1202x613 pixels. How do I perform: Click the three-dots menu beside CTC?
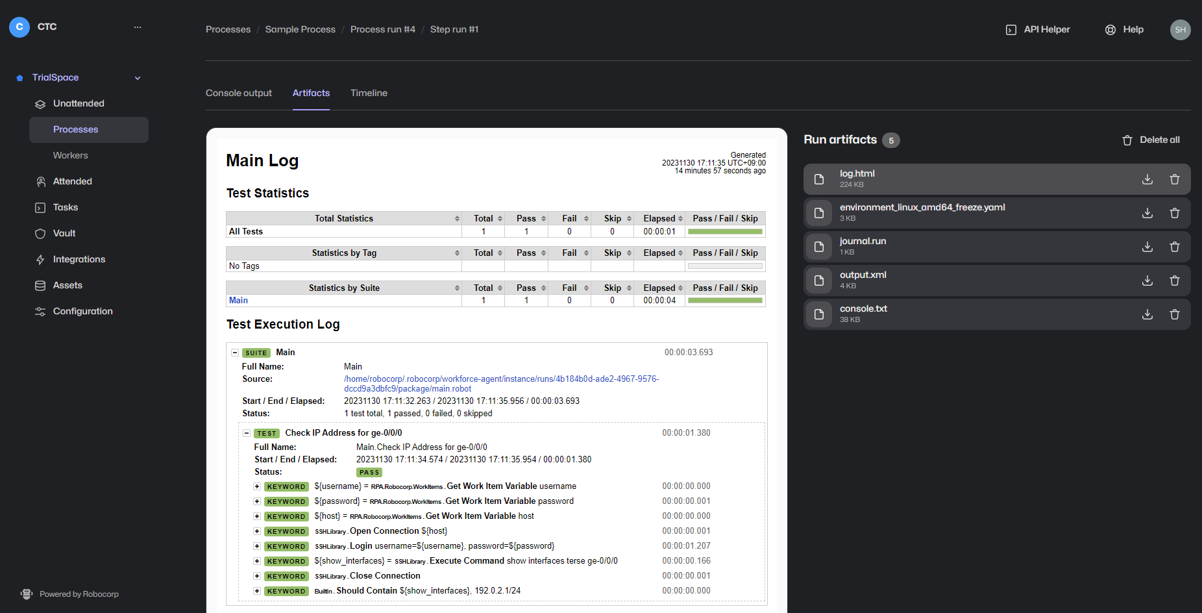click(x=138, y=27)
